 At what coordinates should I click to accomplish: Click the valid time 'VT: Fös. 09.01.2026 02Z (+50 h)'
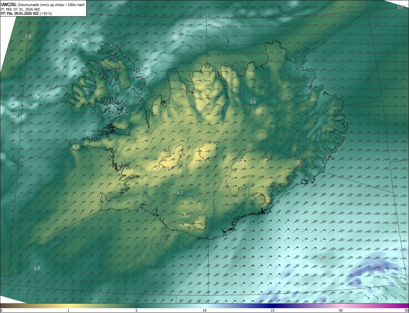(26, 13)
